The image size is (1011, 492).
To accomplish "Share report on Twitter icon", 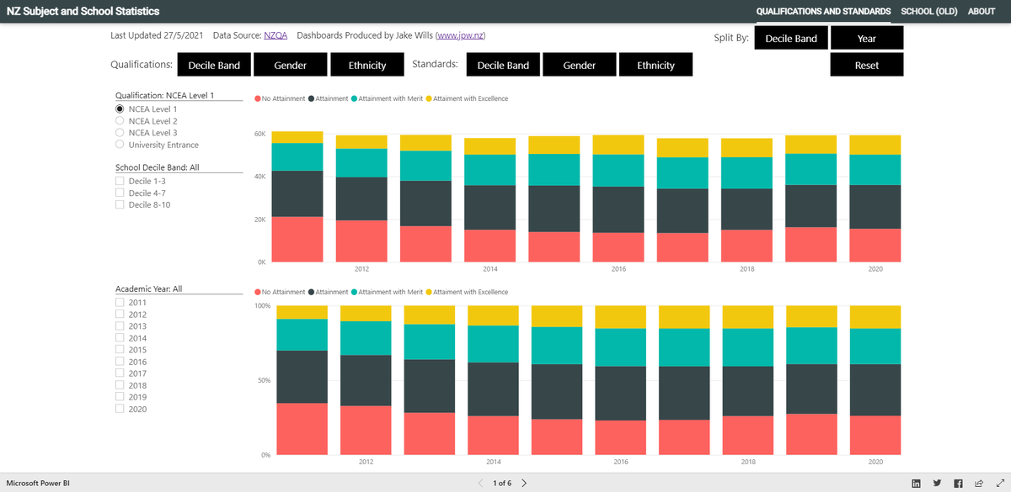I will [937, 483].
